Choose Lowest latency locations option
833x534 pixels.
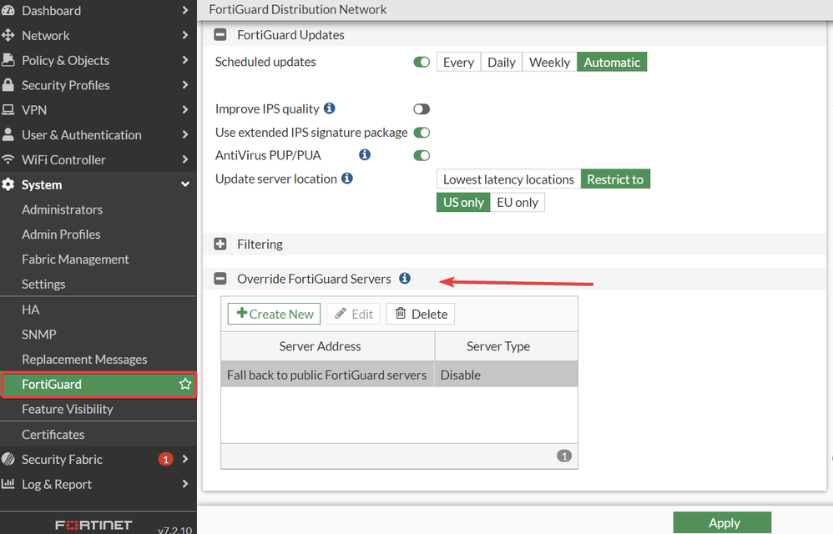(x=508, y=179)
